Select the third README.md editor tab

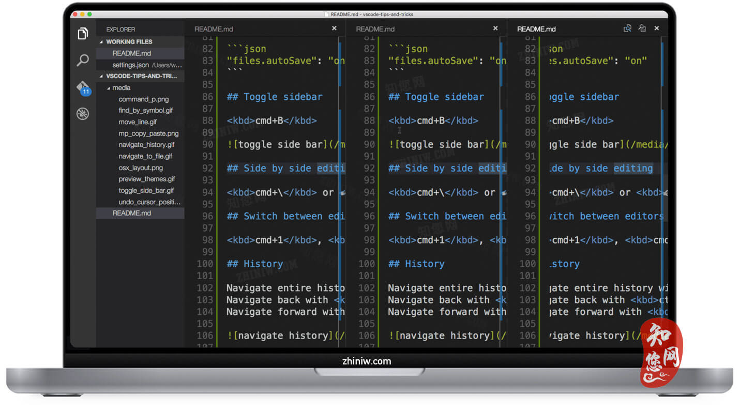[536, 29]
